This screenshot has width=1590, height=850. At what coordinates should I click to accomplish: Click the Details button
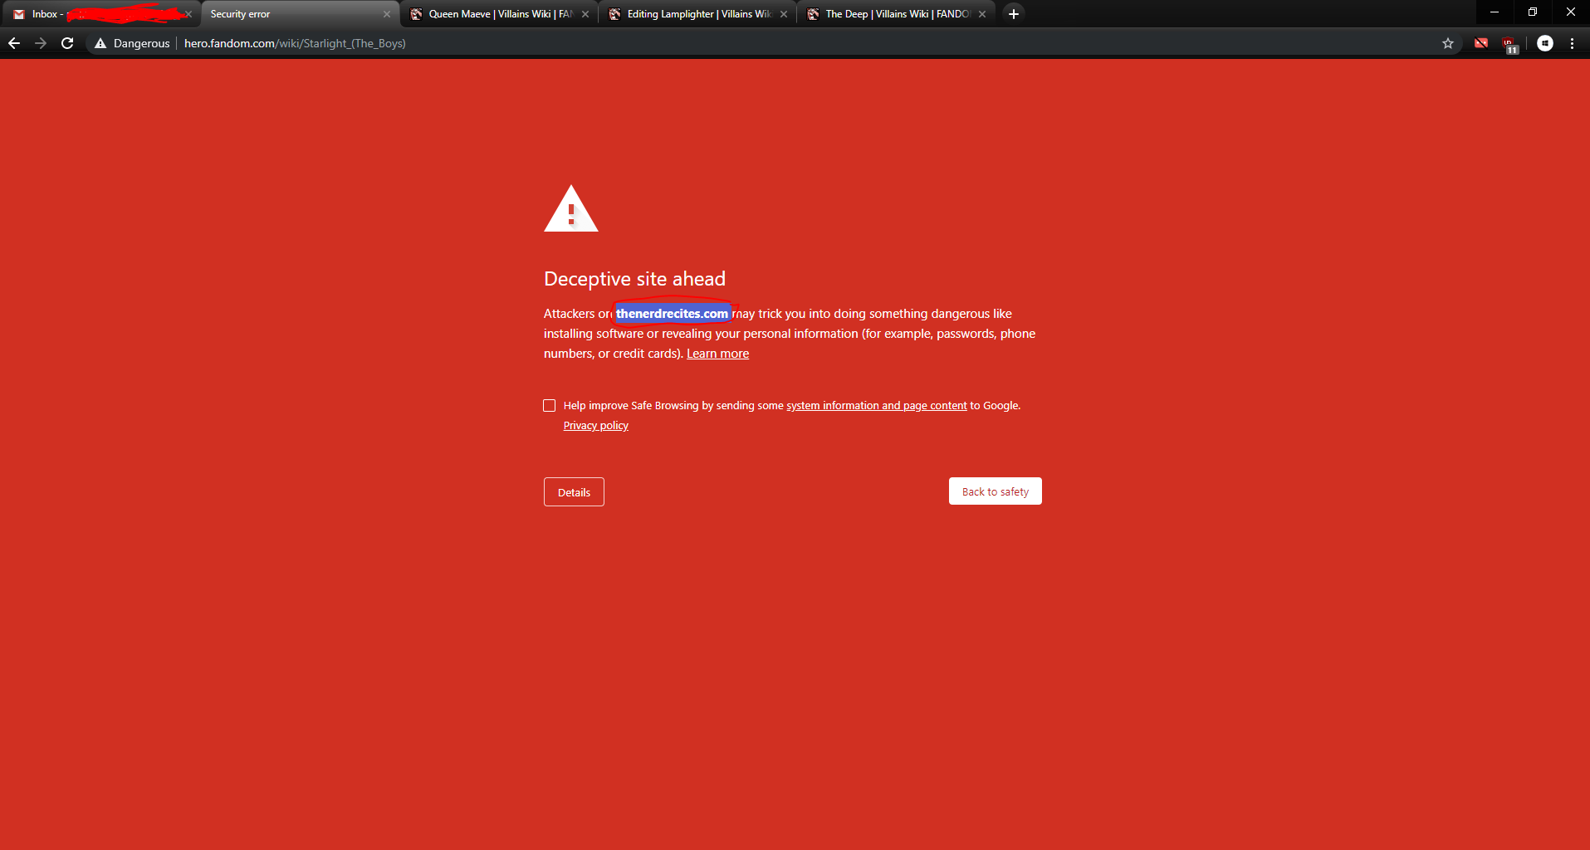tap(574, 492)
